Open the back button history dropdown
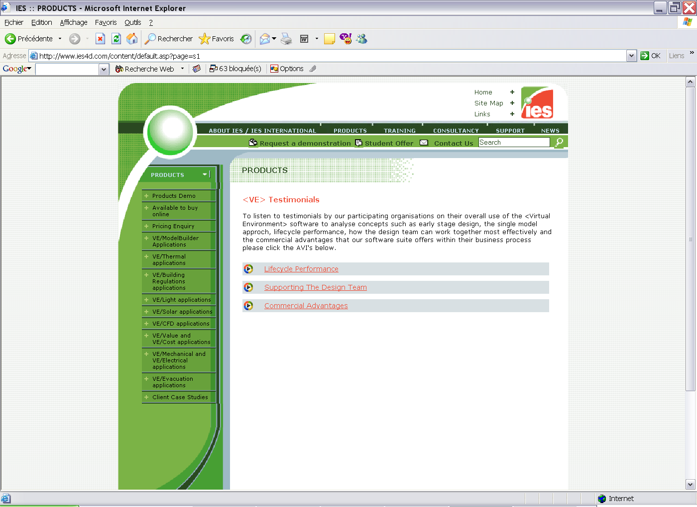 tap(60, 39)
